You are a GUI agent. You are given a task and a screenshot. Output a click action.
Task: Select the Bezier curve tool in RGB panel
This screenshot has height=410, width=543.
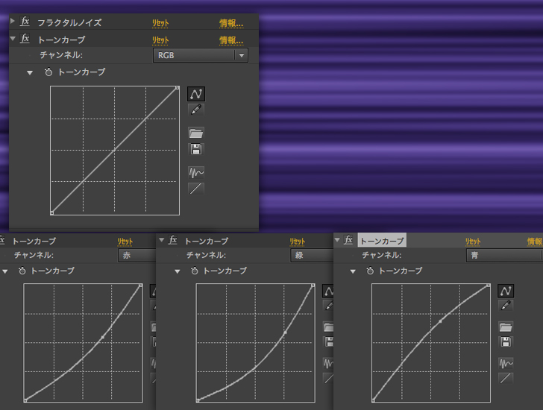pos(196,94)
